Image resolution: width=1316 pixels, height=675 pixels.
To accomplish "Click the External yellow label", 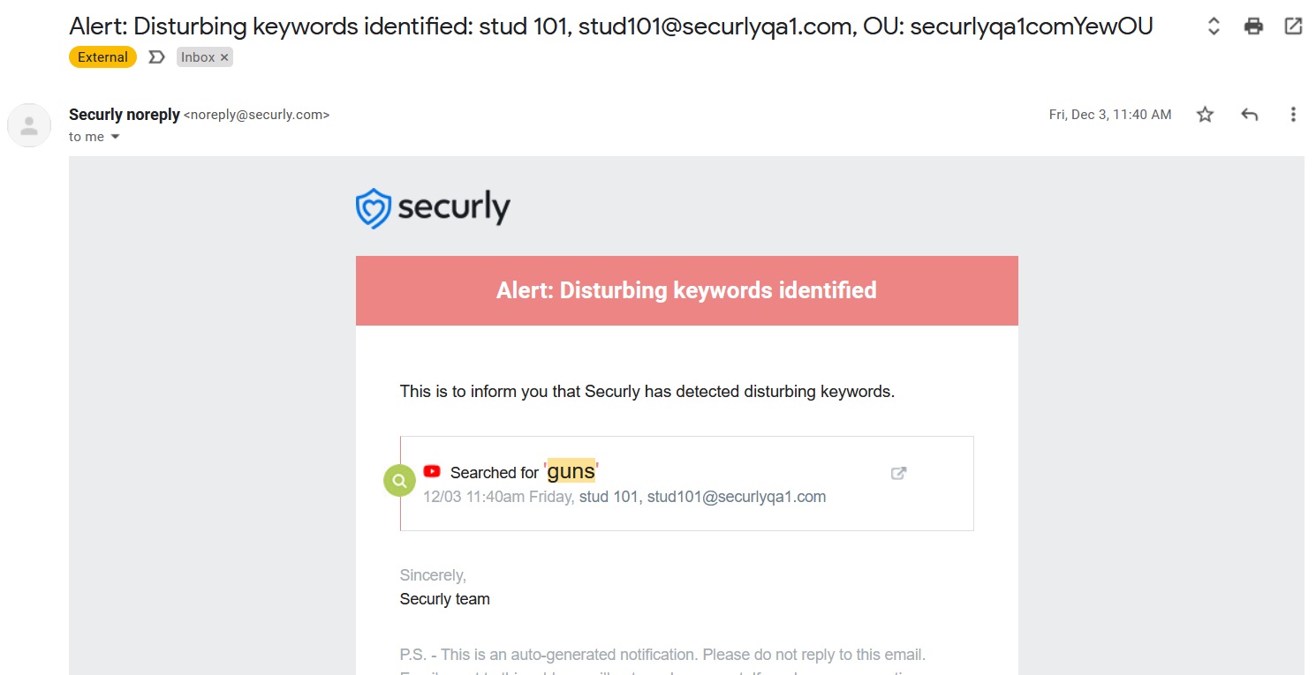I will pos(102,57).
